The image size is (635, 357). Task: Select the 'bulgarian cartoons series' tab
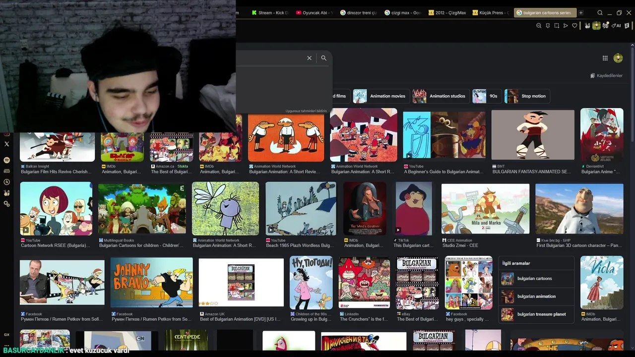click(x=545, y=13)
